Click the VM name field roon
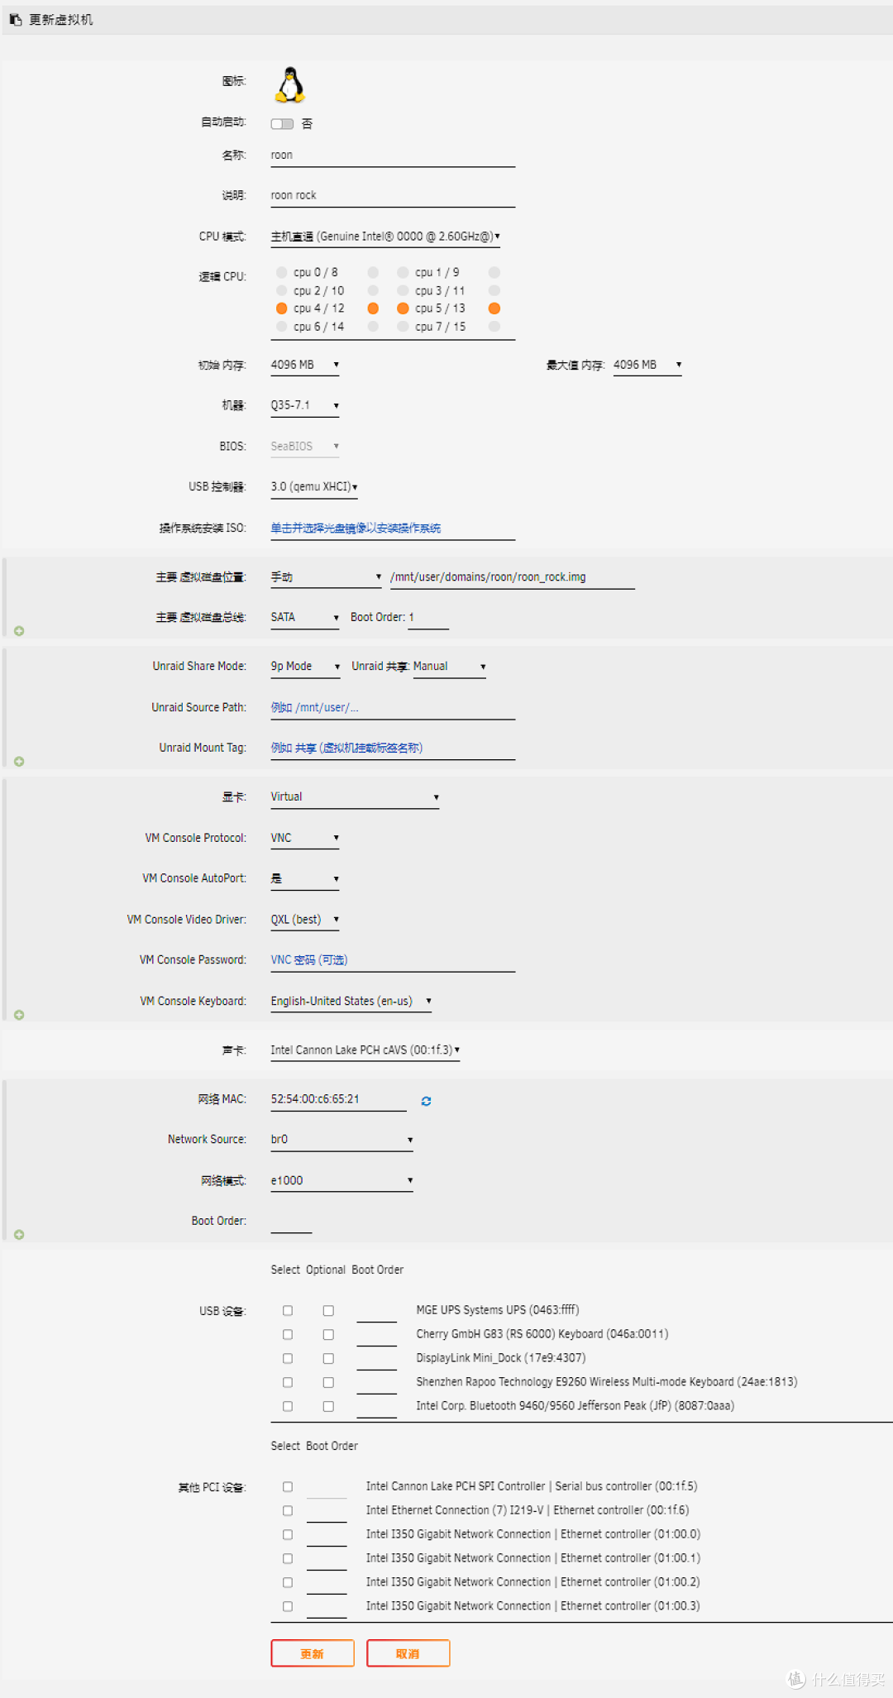 (393, 155)
